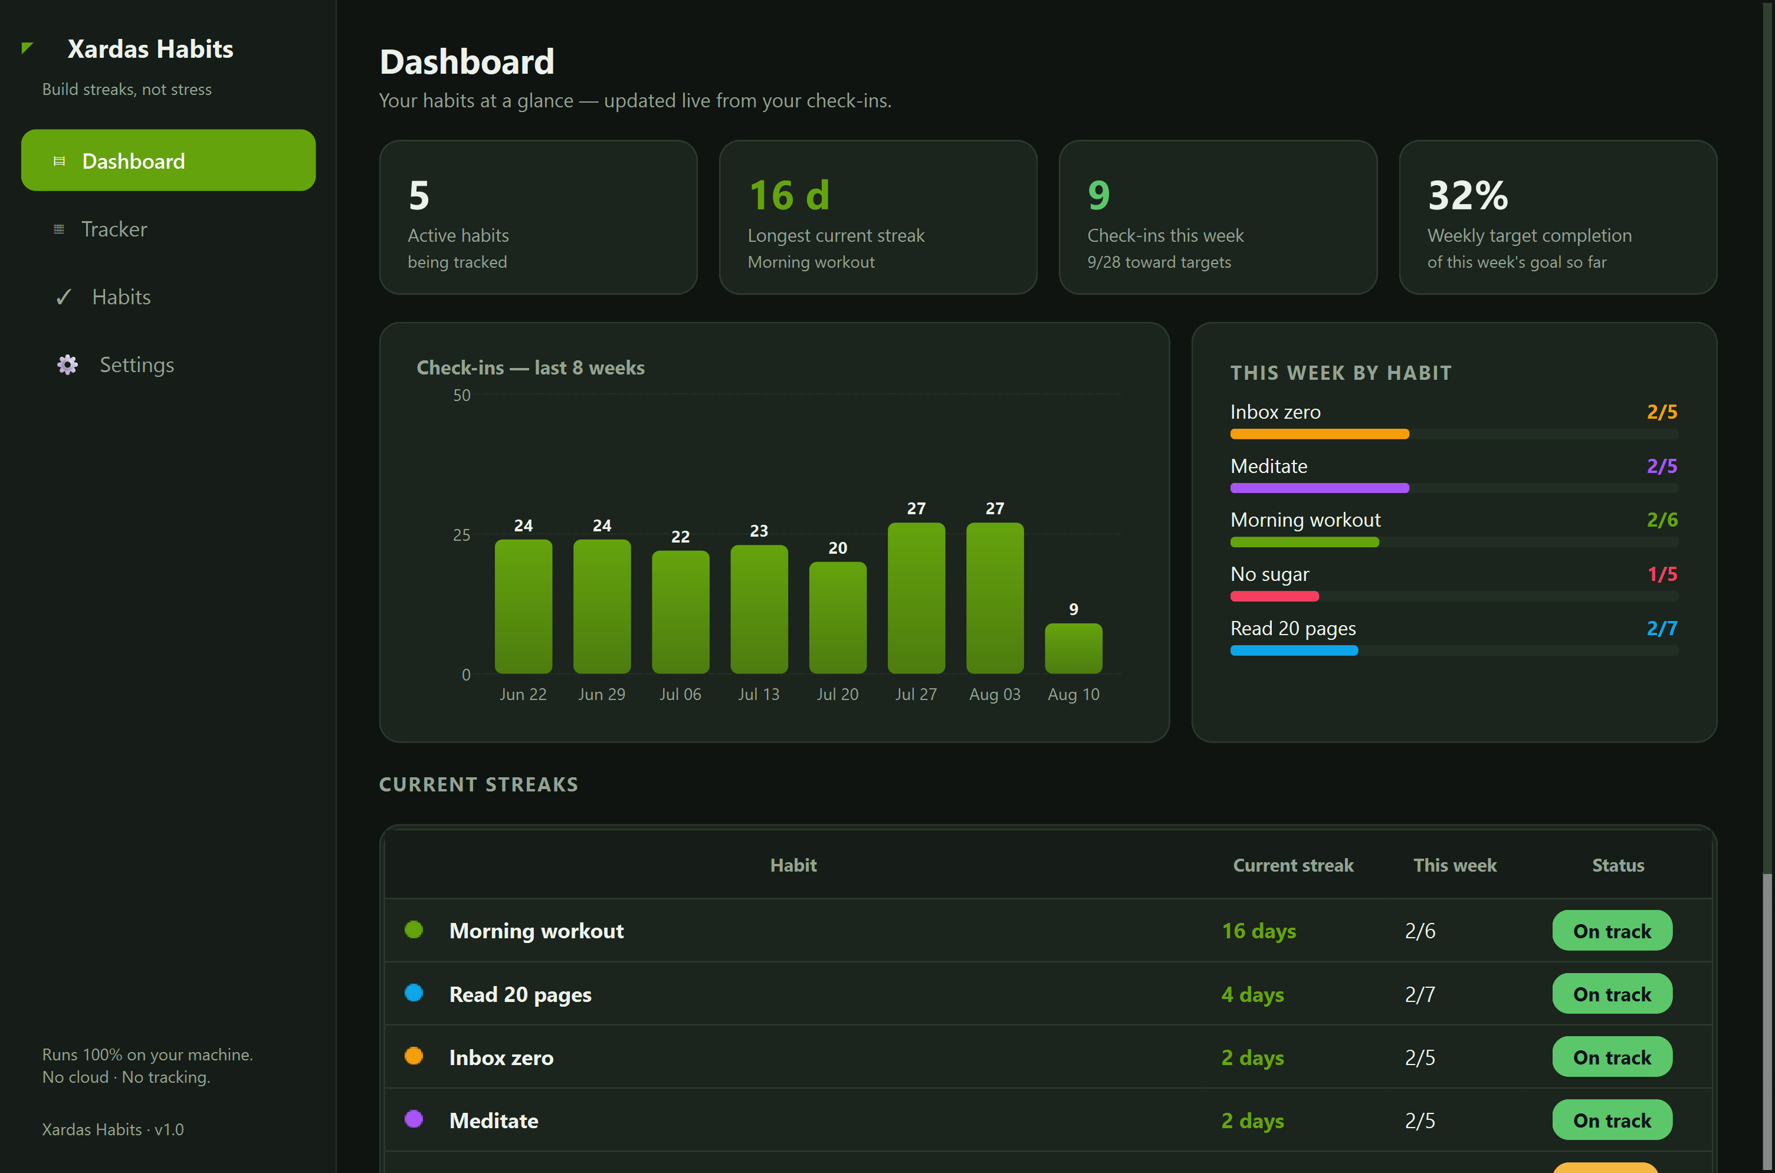Click the Xardas Habits v1.0 footer text
1775x1173 pixels.
113,1129
